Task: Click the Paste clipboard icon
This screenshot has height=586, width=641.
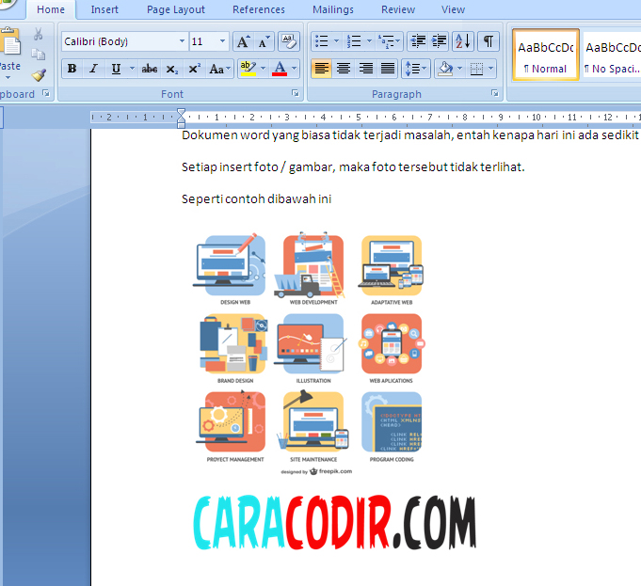Action: point(10,40)
